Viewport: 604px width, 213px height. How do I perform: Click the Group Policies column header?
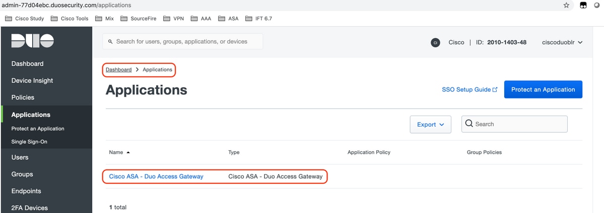[x=484, y=152]
